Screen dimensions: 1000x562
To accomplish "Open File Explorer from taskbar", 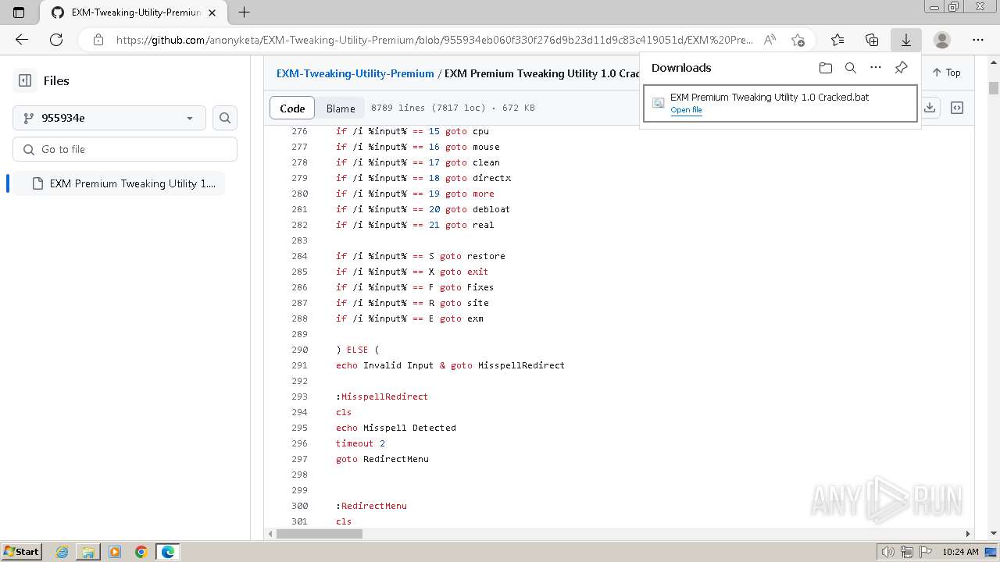I will [88, 552].
